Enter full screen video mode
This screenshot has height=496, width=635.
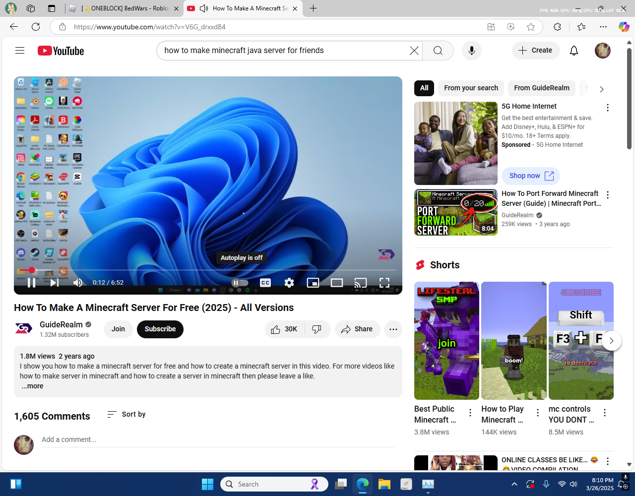[384, 283]
